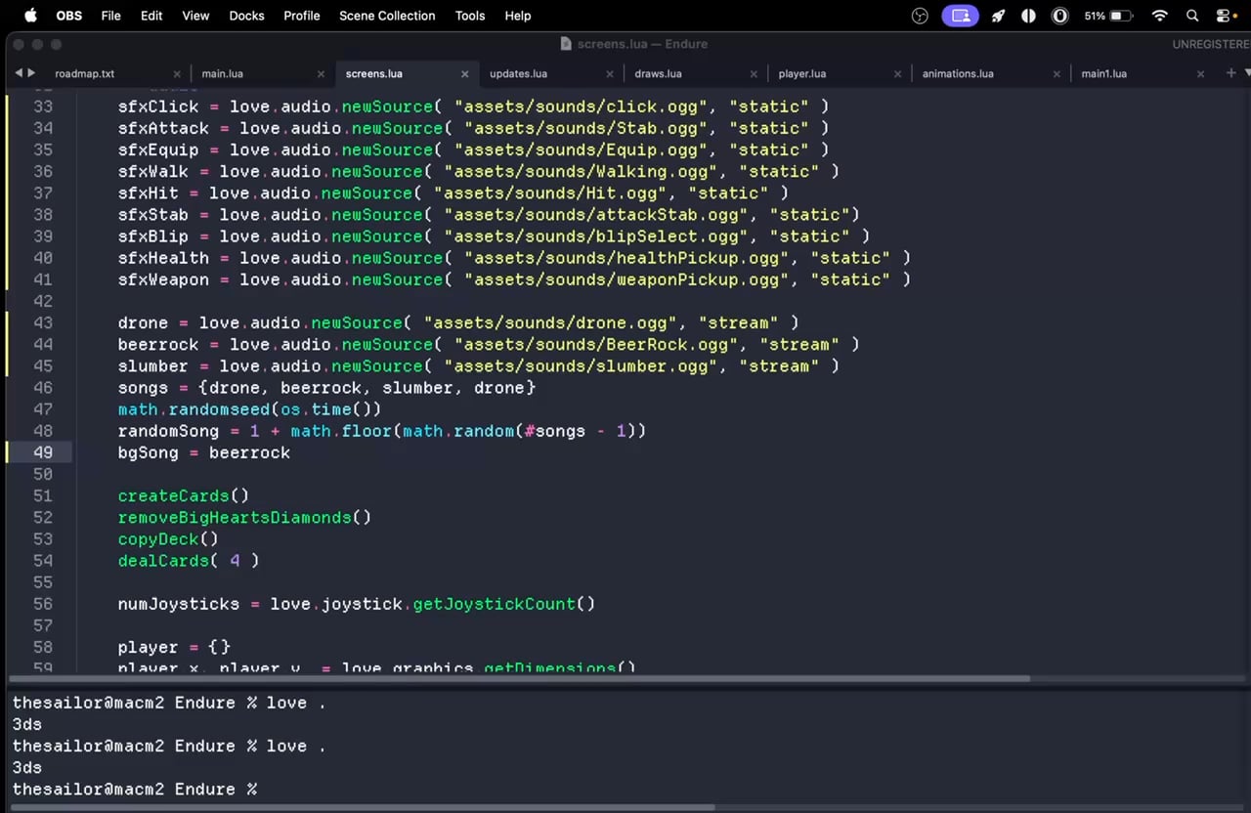Screen dimensions: 1251x813
Task: Close the updates.lua tab
Action: pyautogui.click(x=610, y=74)
